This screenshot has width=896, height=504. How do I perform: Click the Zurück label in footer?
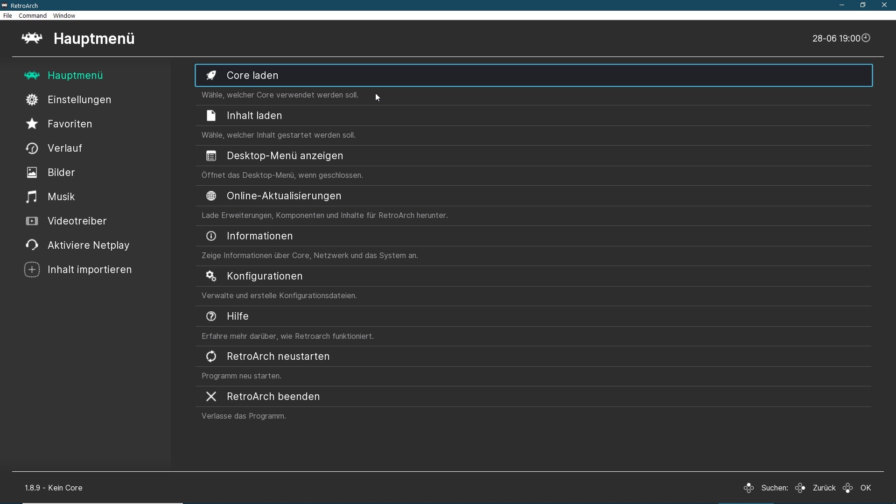(824, 488)
